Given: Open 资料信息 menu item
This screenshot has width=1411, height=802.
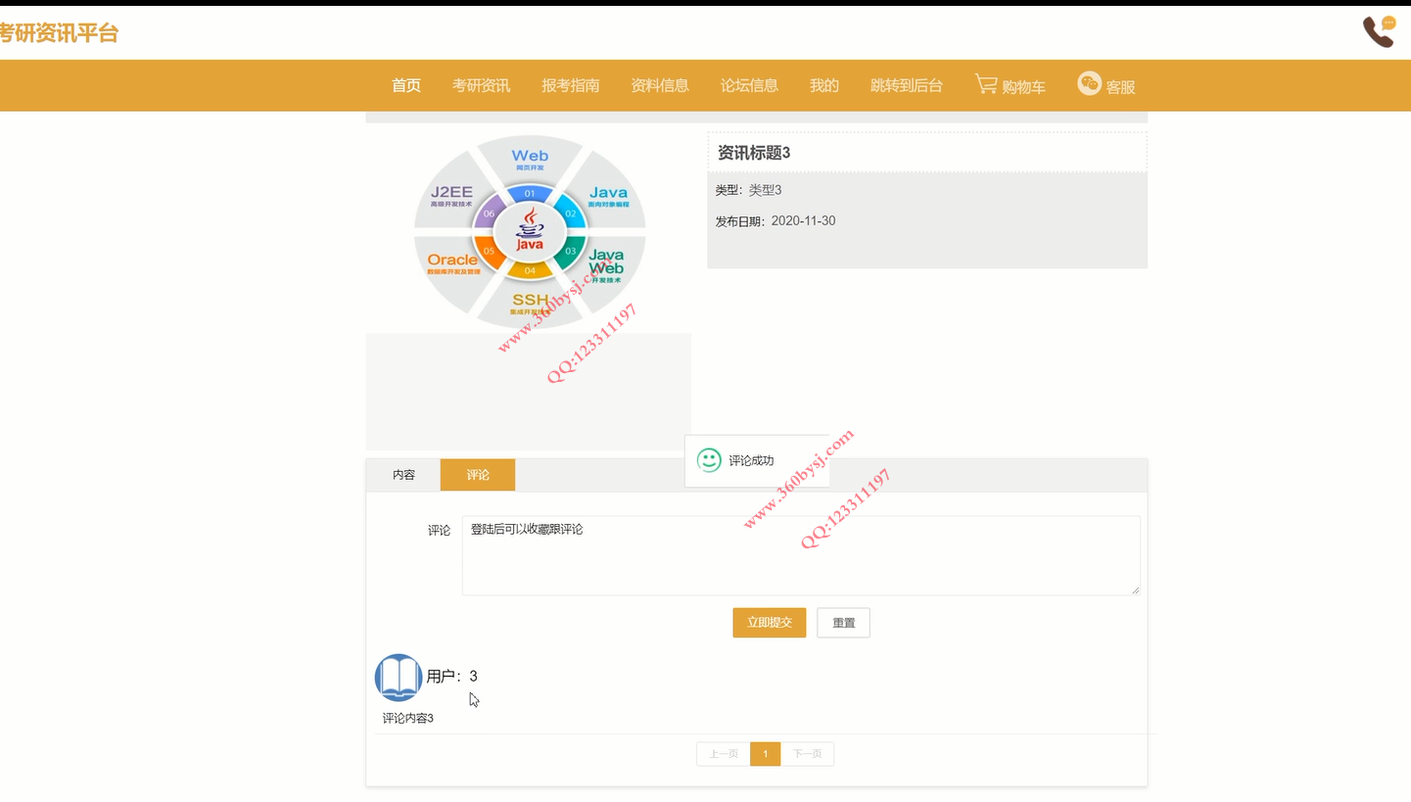Looking at the screenshot, I should coord(660,85).
